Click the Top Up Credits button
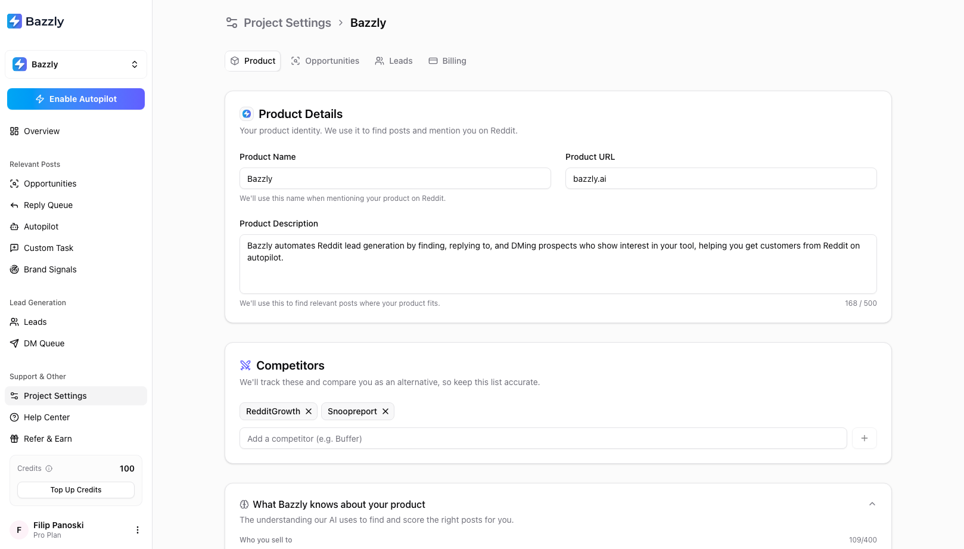This screenshot has width=964, height=549. coord(76,490)
